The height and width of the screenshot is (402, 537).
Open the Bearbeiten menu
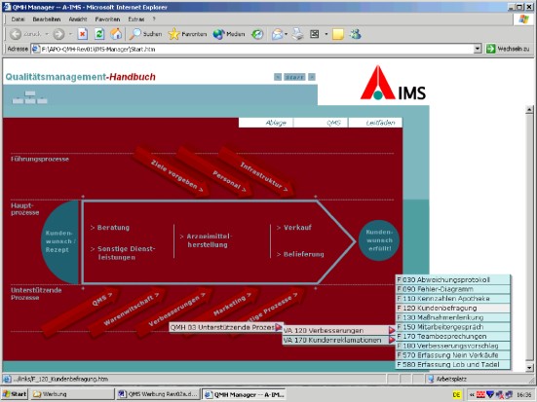coord(47,19)
